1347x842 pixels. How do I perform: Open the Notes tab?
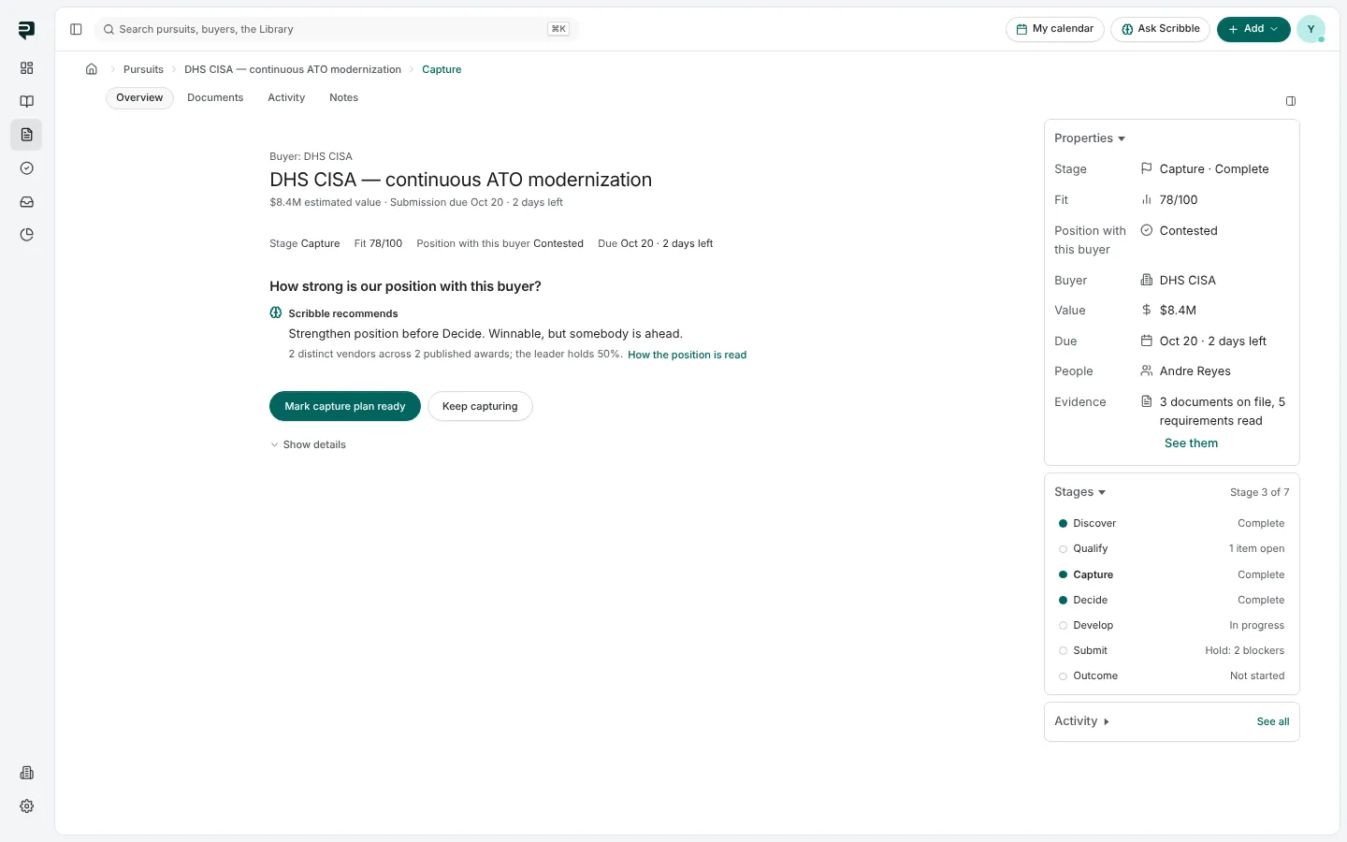[x=343, y=98]
